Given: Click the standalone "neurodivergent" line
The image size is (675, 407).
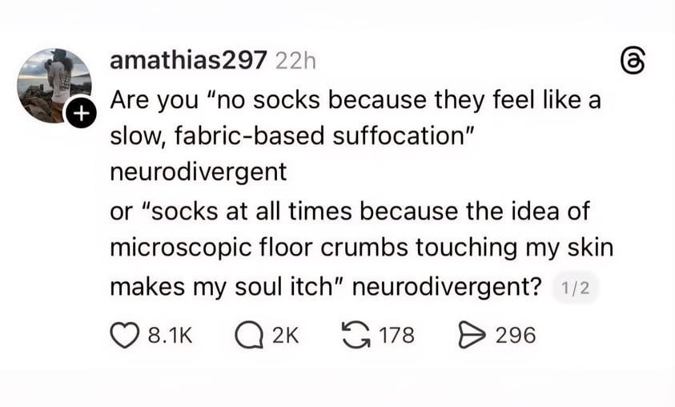Looking at the screenshot, I should pos(198,171).
